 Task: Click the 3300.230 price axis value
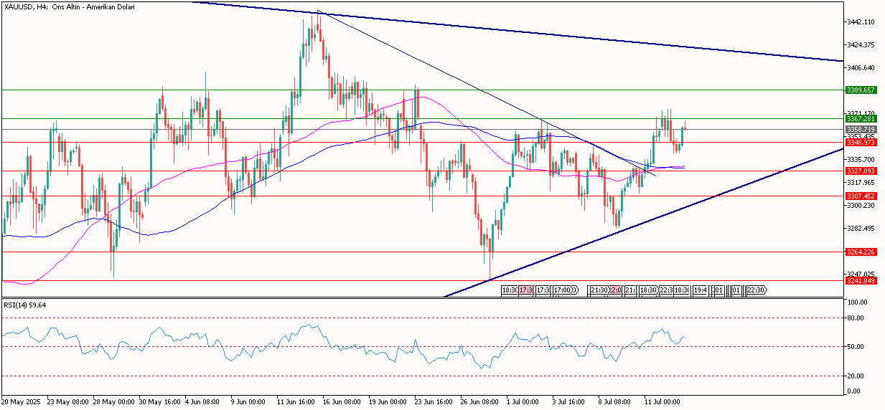coord(861,205)
